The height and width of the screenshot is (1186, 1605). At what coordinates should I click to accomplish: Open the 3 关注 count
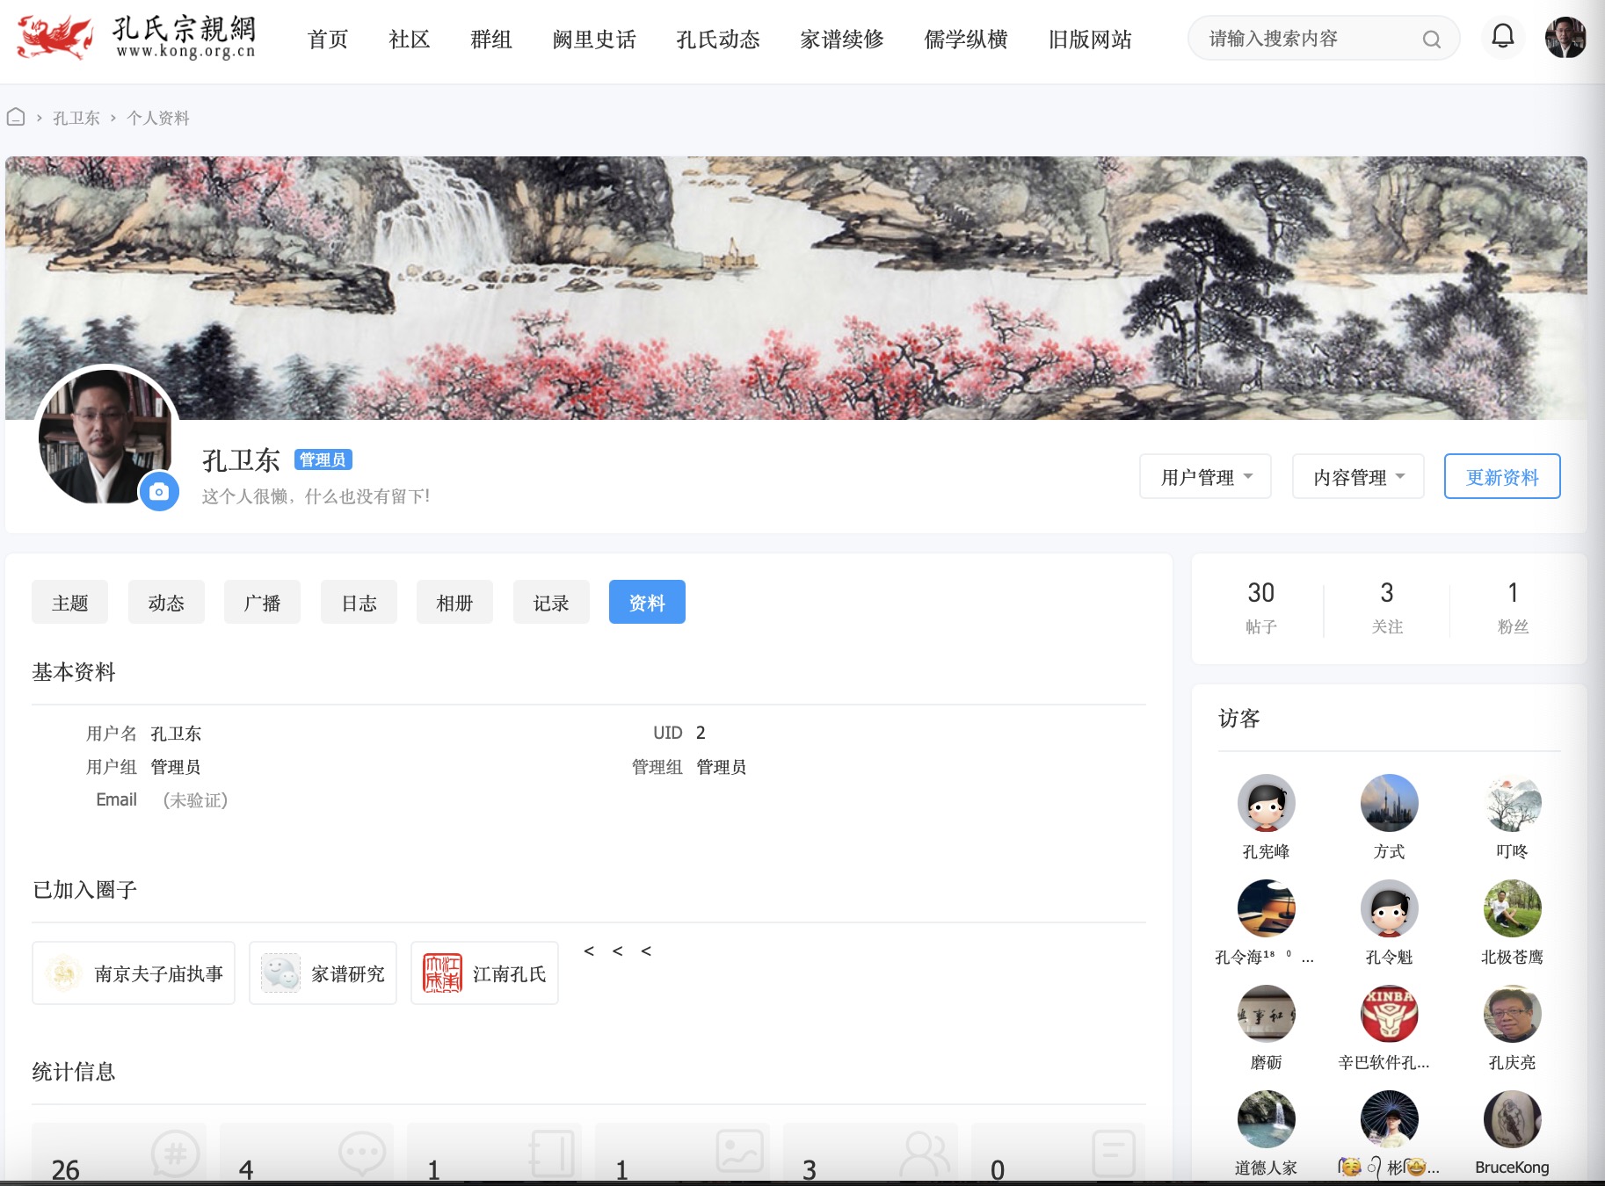[1387, 607]
